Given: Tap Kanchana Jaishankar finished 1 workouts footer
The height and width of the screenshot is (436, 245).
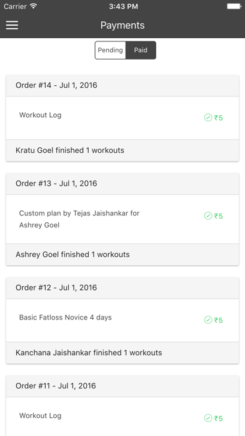Looking at the screenshot, I should [x=122, y=353].
